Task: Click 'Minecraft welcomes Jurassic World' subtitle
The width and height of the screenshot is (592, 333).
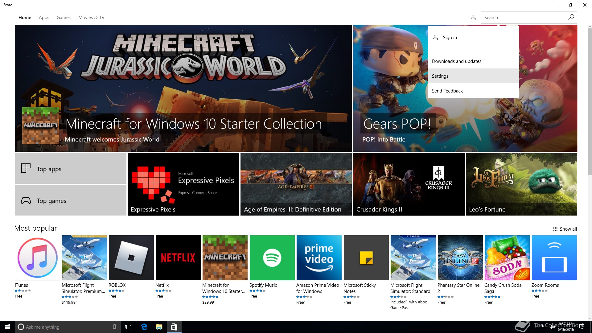Action: [x=112, y=139]
